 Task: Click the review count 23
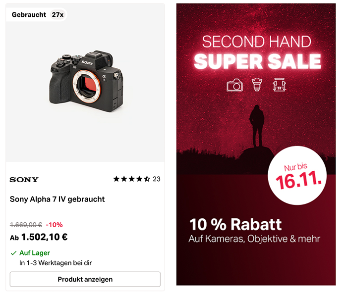pos(156,179)
